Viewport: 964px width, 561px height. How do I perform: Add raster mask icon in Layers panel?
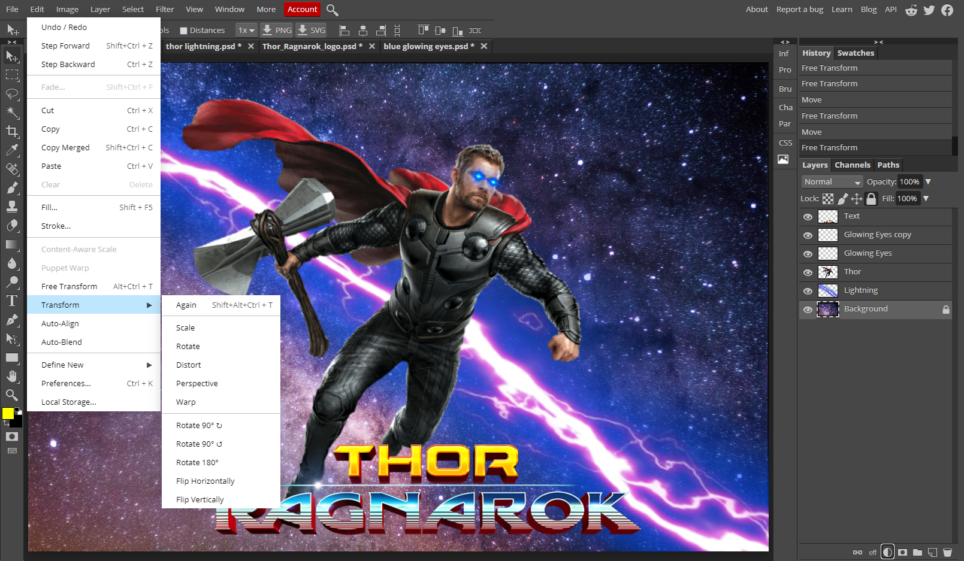click(x=902, y=552)
